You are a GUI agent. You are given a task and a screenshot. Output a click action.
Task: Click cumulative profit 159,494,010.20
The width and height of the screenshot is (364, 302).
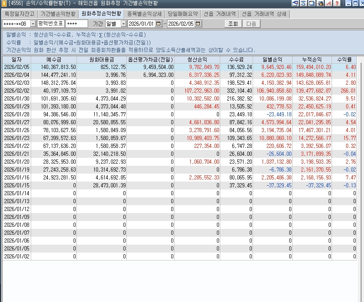313,67
